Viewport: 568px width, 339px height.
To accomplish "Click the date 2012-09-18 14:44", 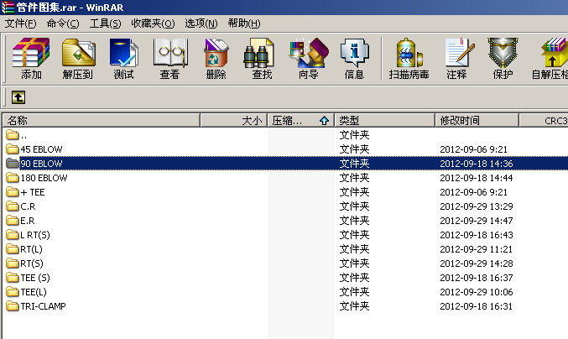I will coord(477,178).
